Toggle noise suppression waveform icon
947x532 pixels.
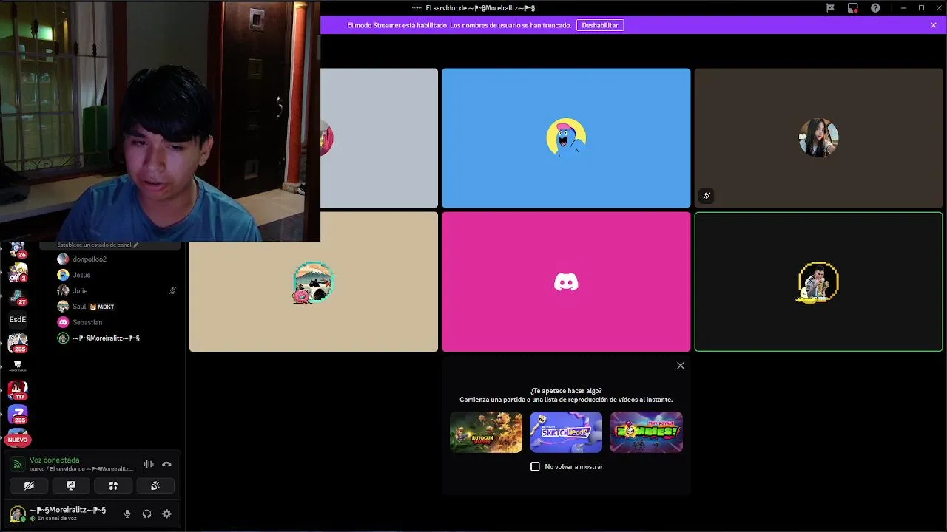pyautogui.click(x=149, y=464)
